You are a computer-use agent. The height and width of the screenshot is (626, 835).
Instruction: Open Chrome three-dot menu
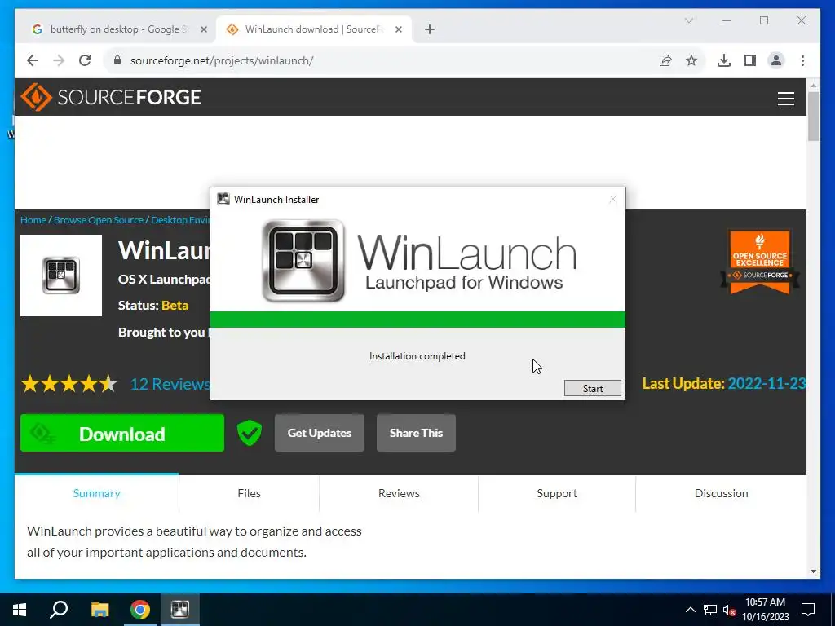tap(802, 60)
